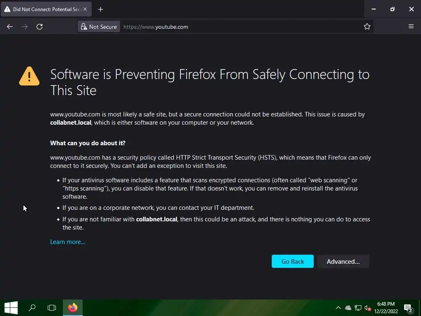Open the Windows Start menu

point(11,308)
